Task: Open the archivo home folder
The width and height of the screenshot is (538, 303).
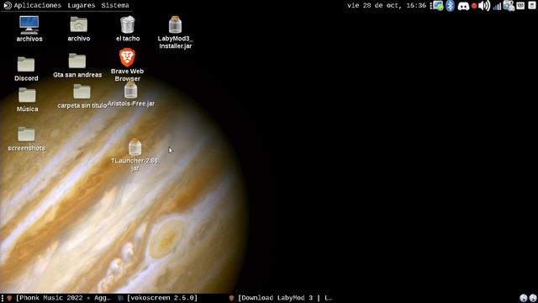Action: click(78, 24)
